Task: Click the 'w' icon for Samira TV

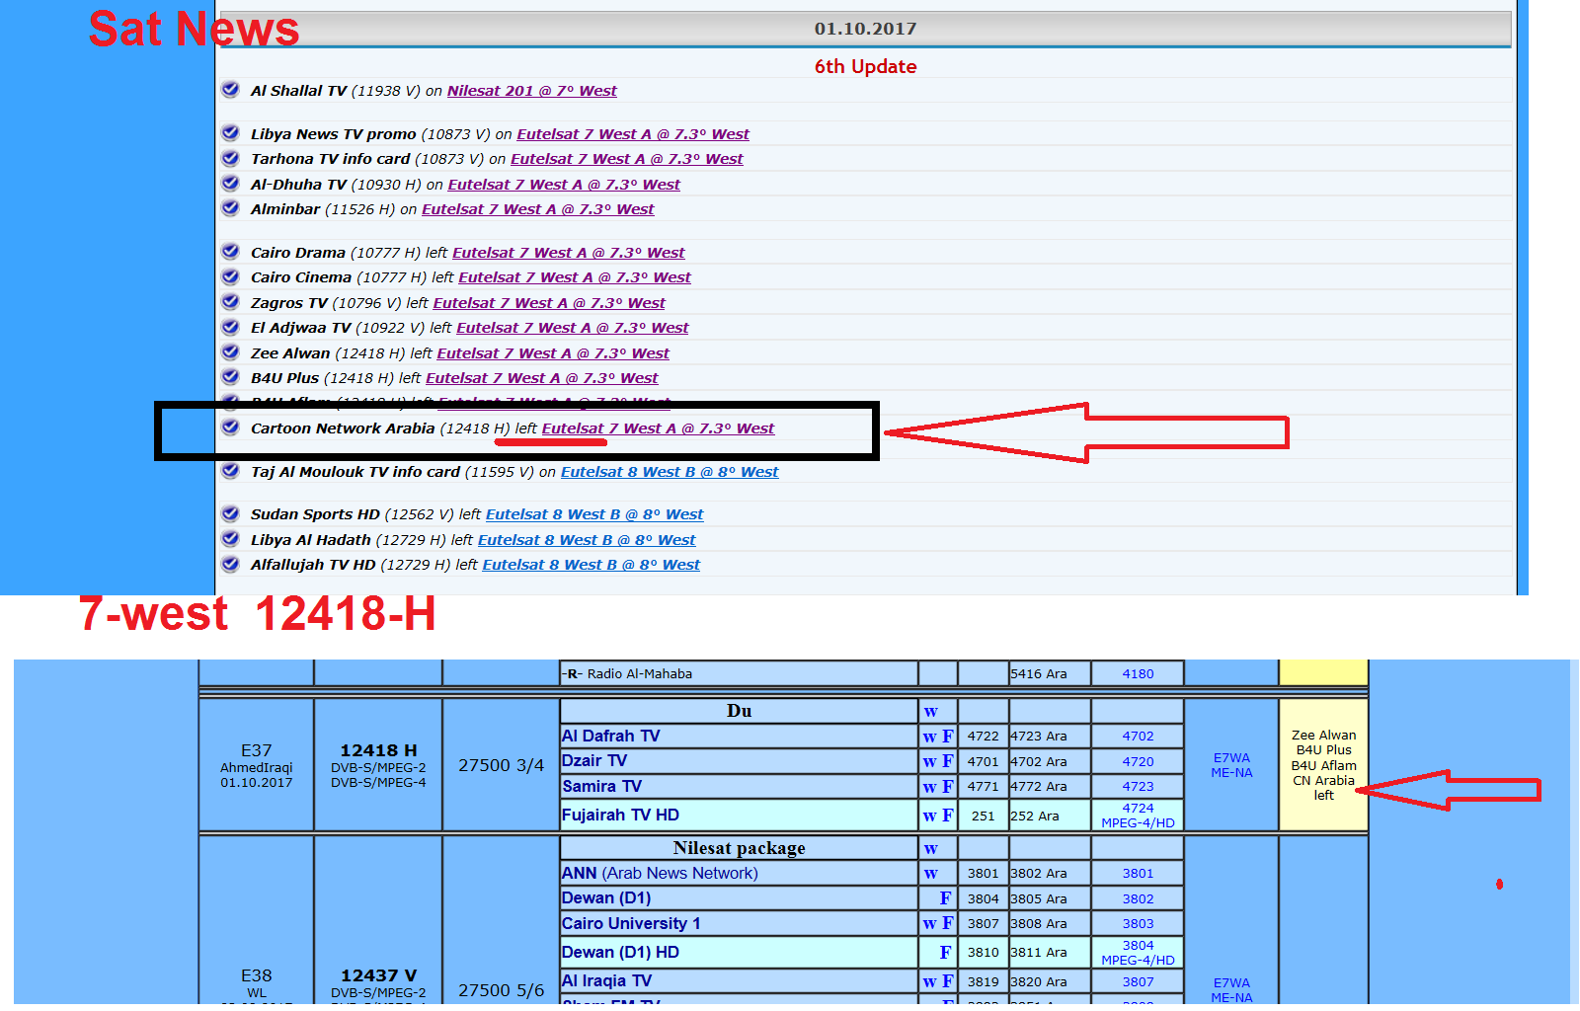Action: point(931,786)
